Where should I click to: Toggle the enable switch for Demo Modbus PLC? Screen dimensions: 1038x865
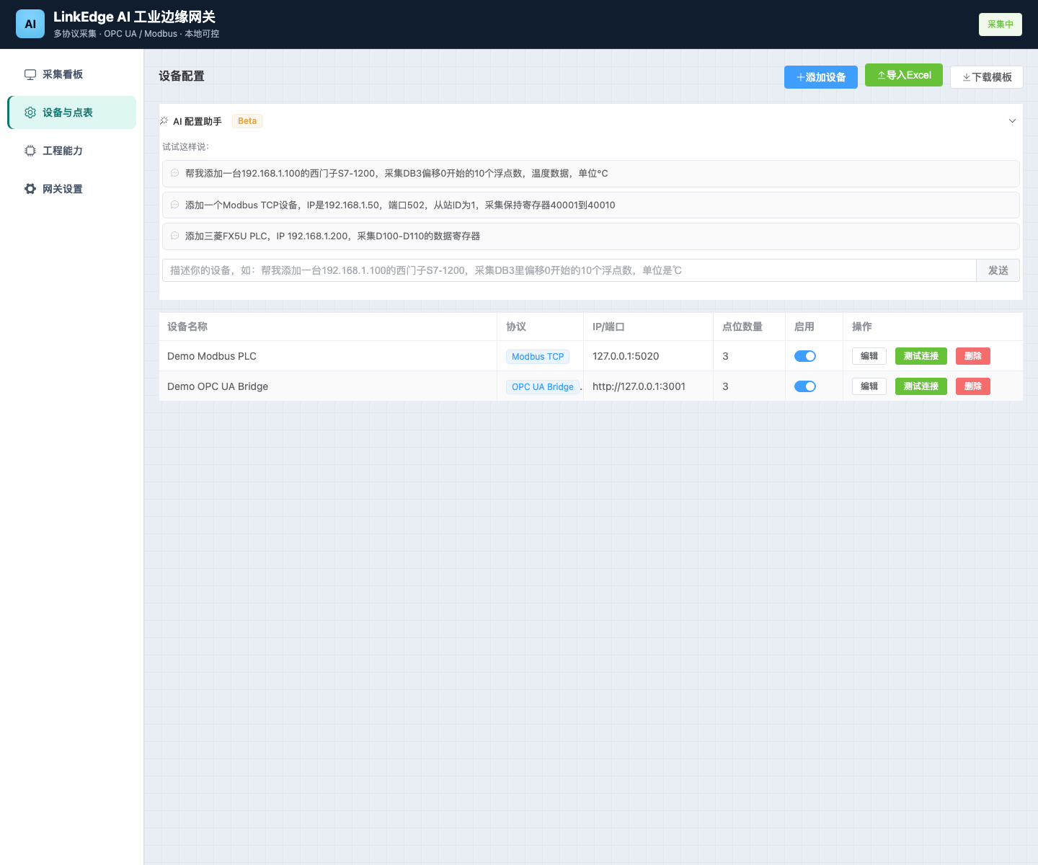[x=805, y=356]
